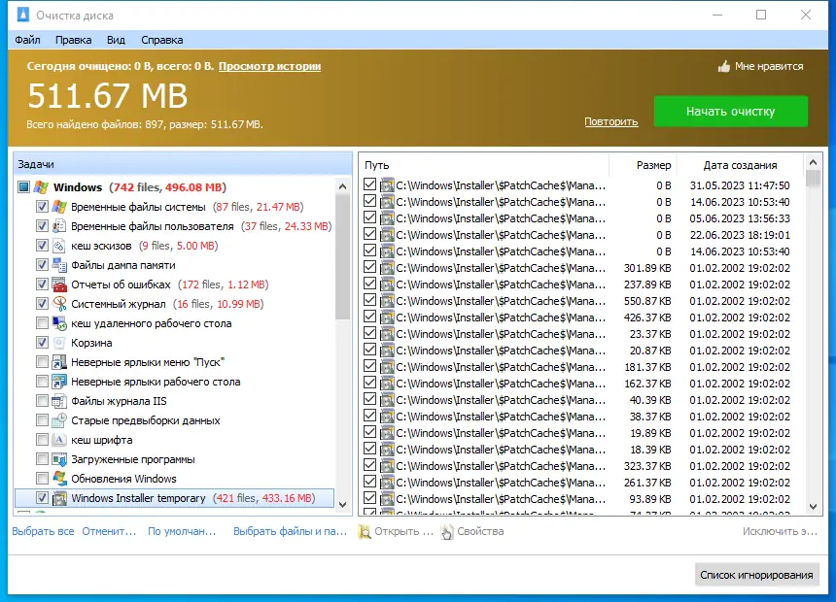This screenshot has height=602, width=836.
Task: Click Выбрать все link
Action: pyautogui.click(x=43, y=531)
